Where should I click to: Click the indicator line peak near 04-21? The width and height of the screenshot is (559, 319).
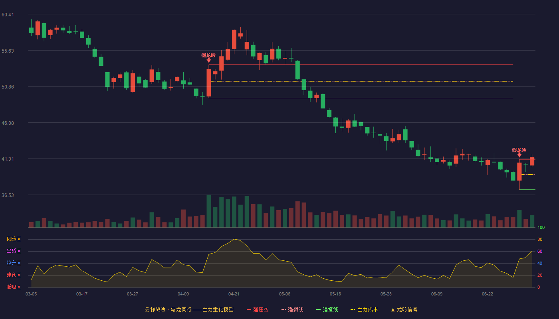pos(234,239)
